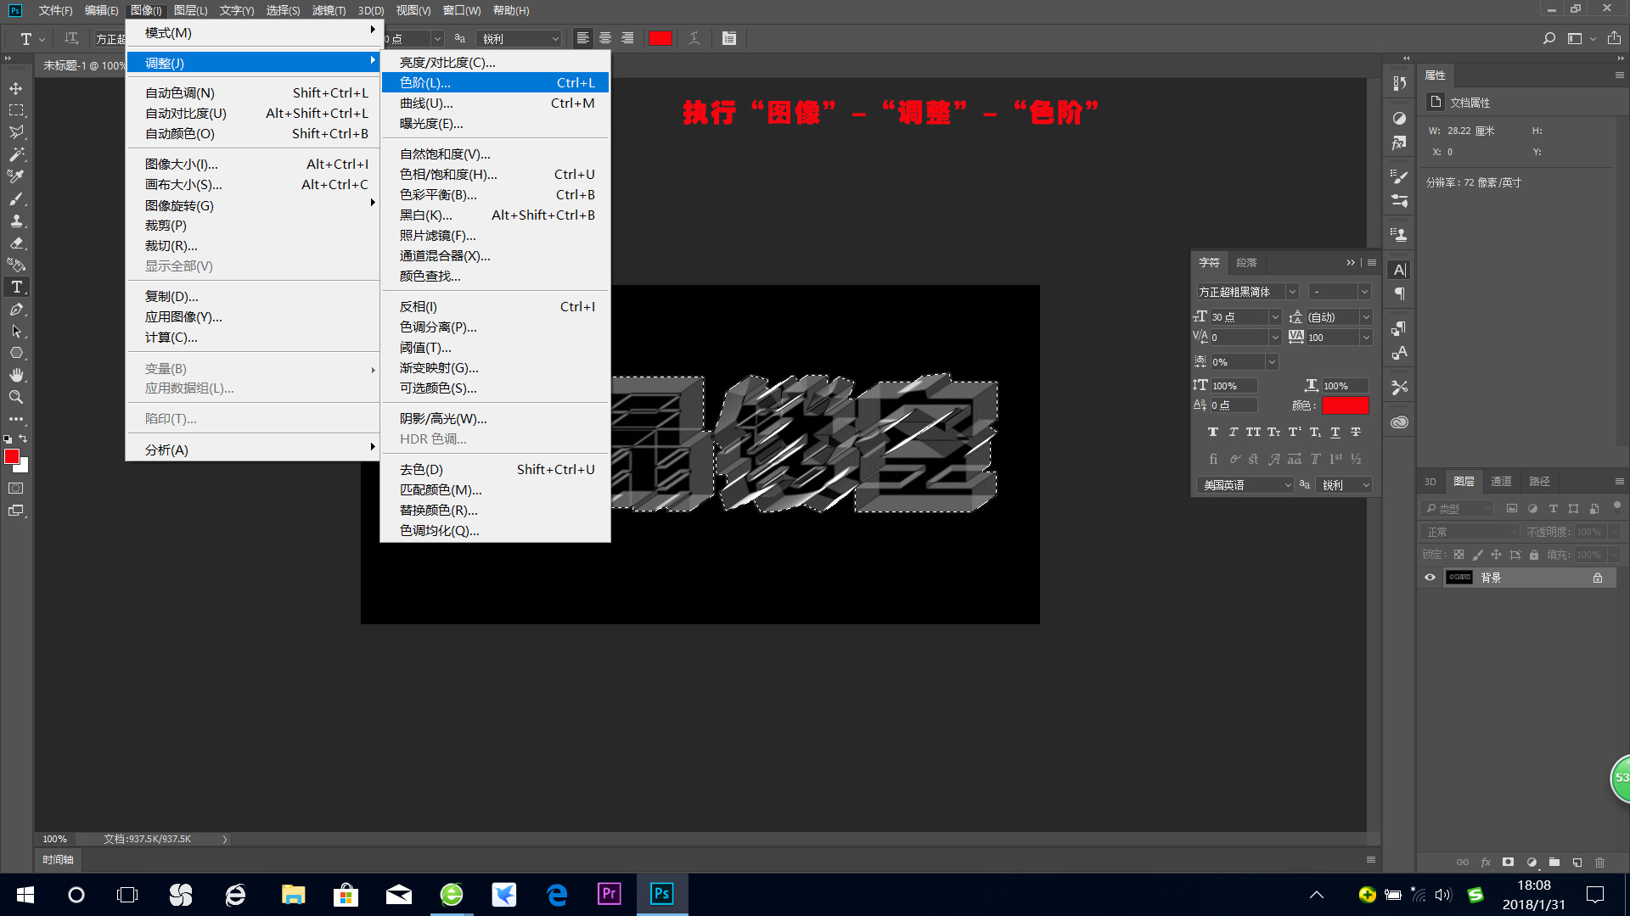Select the Brush tool

pyautogui.click(x=15, y=198)
